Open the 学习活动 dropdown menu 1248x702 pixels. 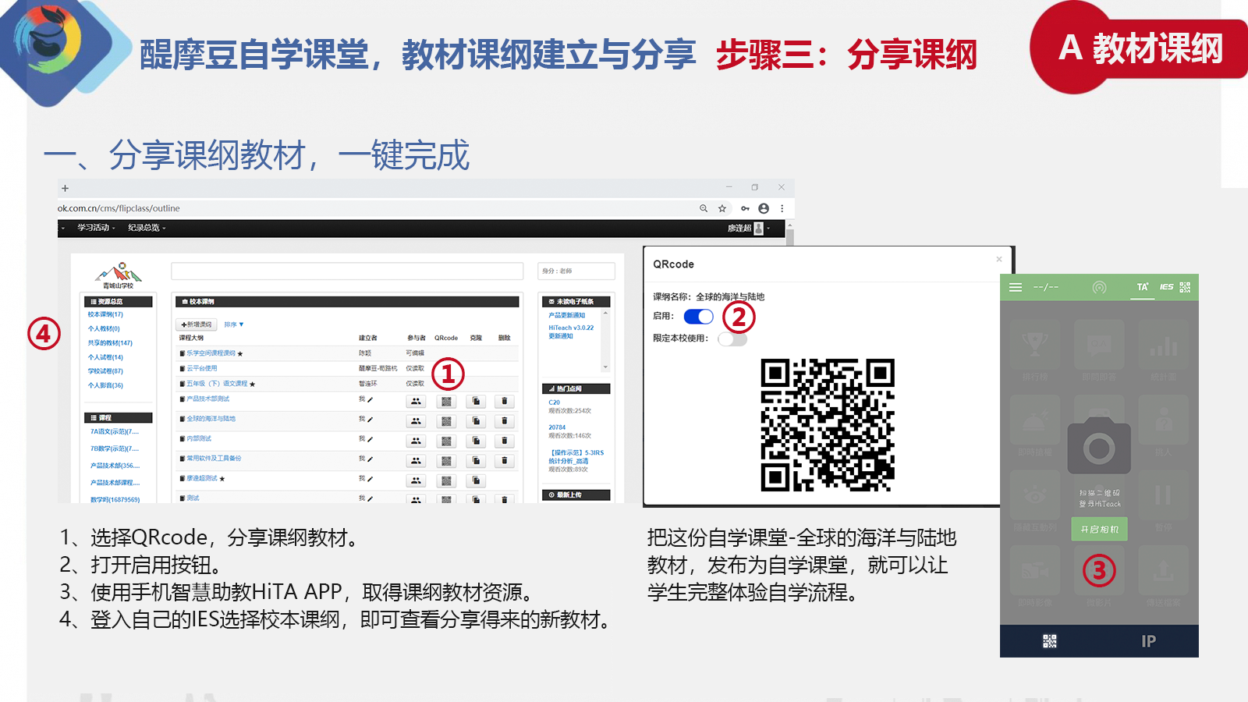[x=95, y=228]
